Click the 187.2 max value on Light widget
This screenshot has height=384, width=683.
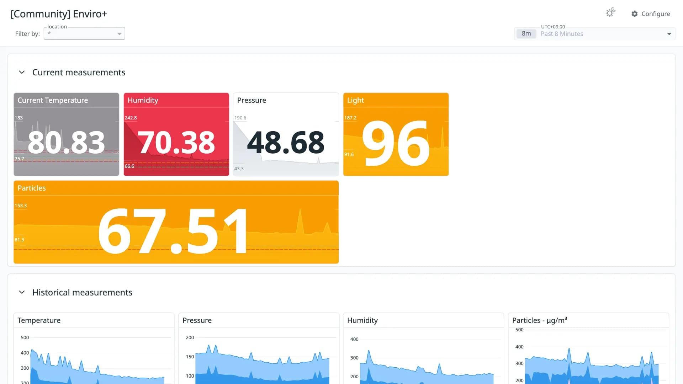click(x=350, y=118)
